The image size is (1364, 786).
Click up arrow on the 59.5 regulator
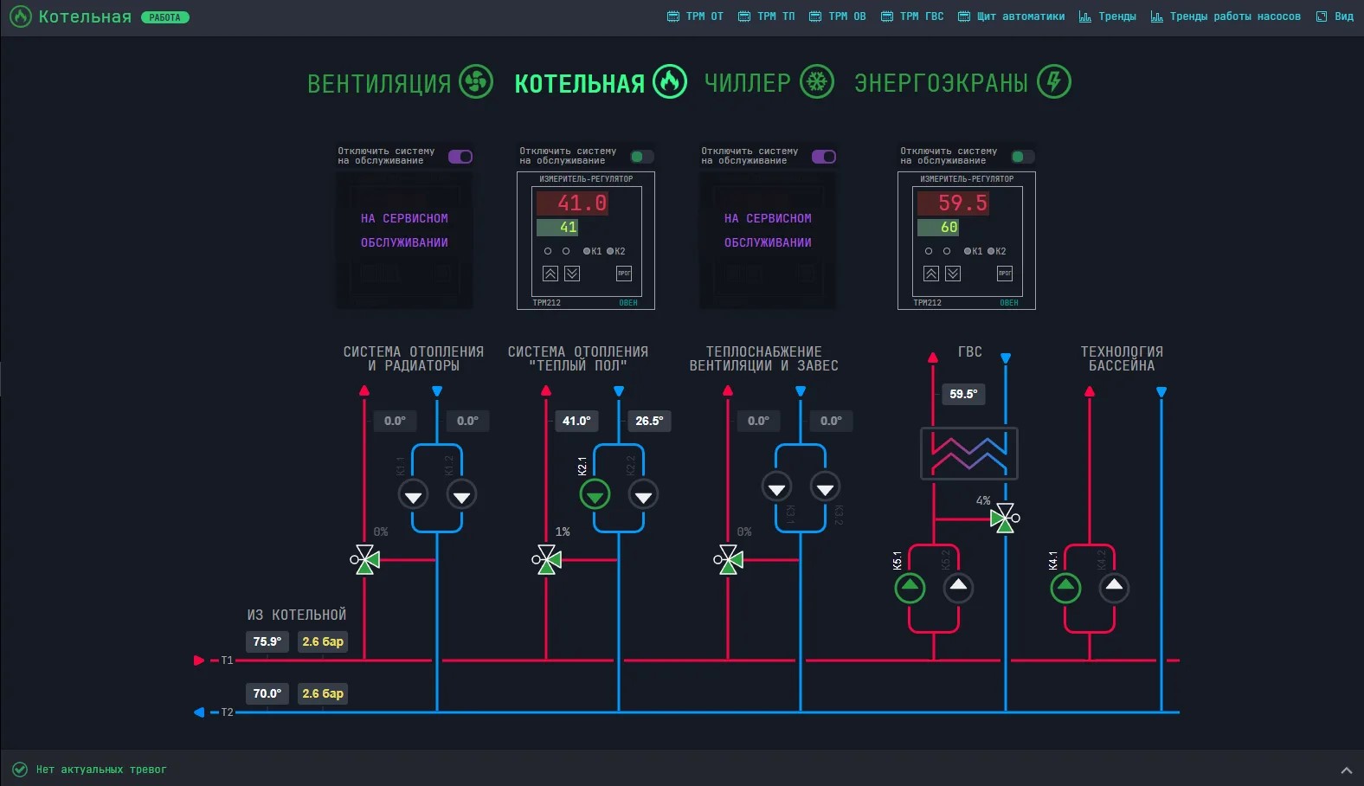931,274
